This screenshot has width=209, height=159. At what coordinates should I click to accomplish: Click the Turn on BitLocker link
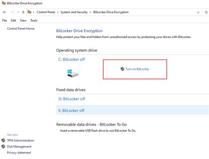point(137,69)
